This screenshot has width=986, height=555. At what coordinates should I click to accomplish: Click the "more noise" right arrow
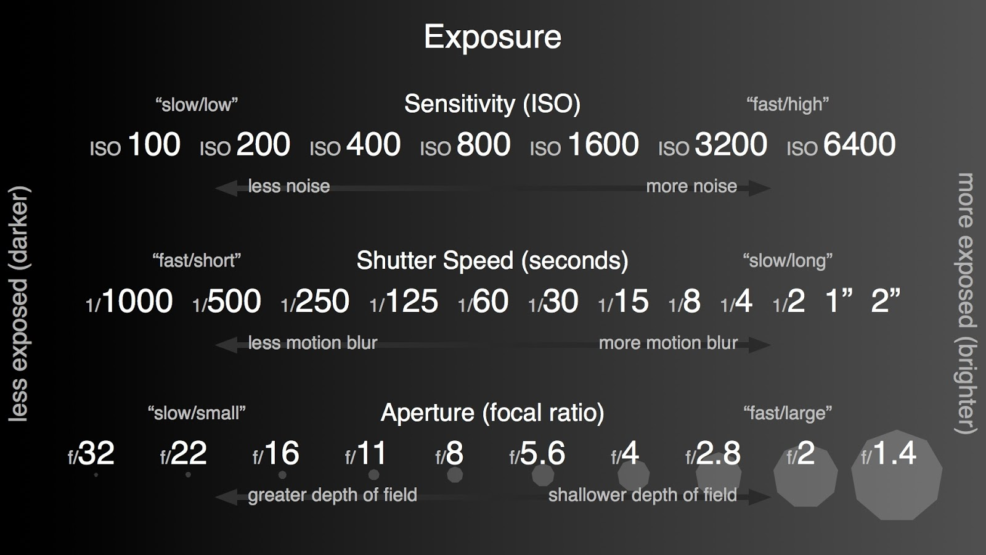759,188
